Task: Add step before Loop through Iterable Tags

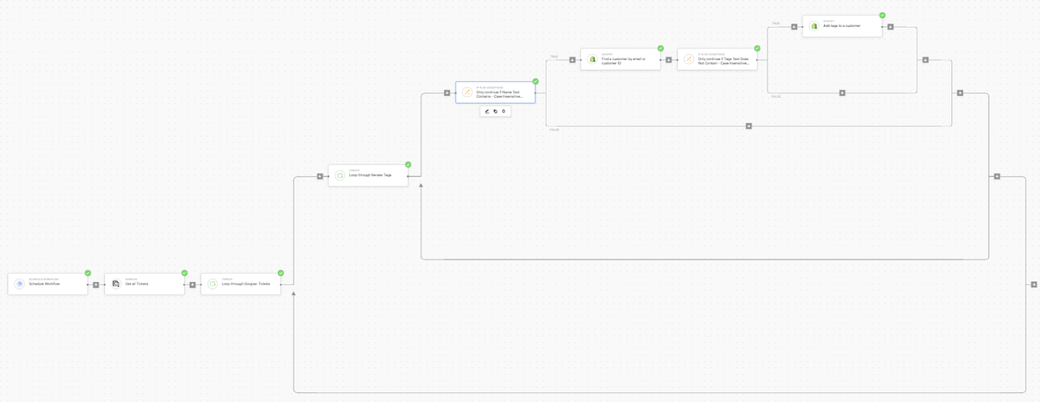Action: (320, 176)
